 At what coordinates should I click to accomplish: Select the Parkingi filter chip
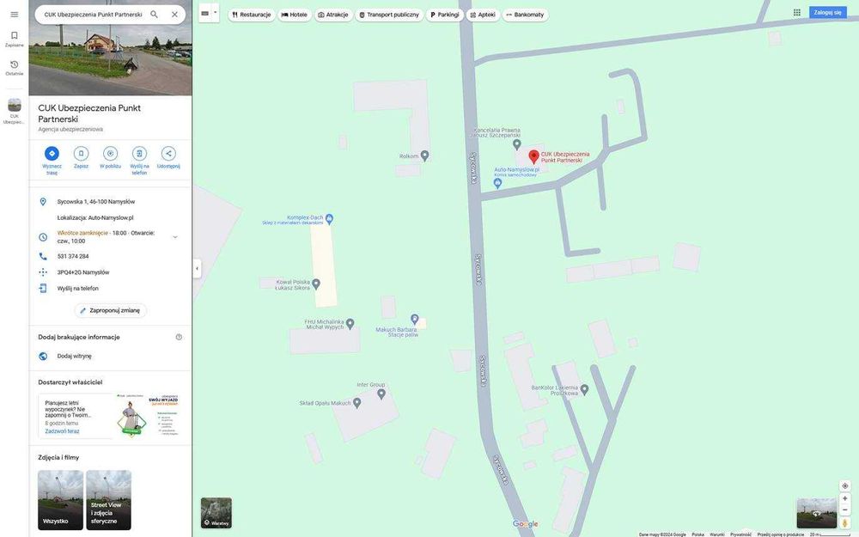[x=444, y=15]
